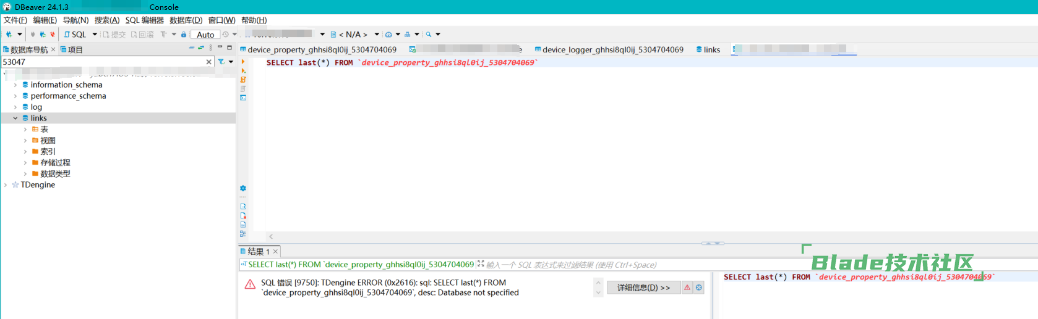The width and height of the screenshot is (1038, 319).
Task: Open editor settings gear in side bar
Action: (243, 188)
